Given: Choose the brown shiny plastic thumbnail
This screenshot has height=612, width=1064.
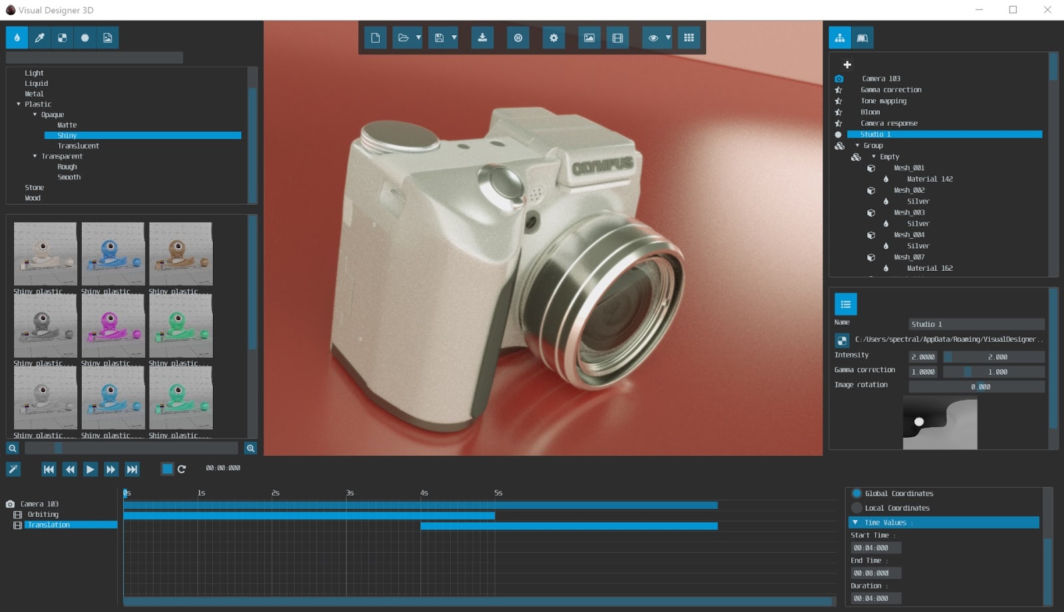Looking at the screenshot, I should tap(181, 254).
